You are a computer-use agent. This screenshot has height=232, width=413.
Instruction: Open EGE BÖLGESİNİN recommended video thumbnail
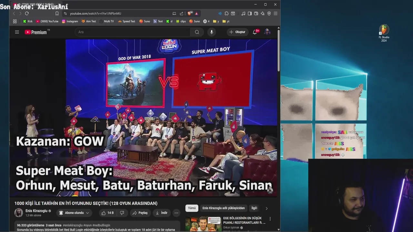point(203,224)
